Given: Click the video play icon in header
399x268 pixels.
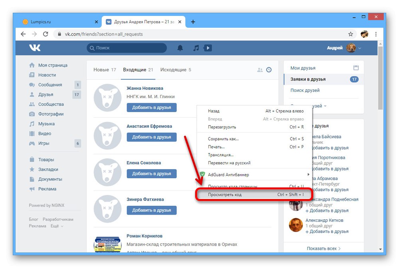Looking at the screenshot, I should [x=207, y=47].
